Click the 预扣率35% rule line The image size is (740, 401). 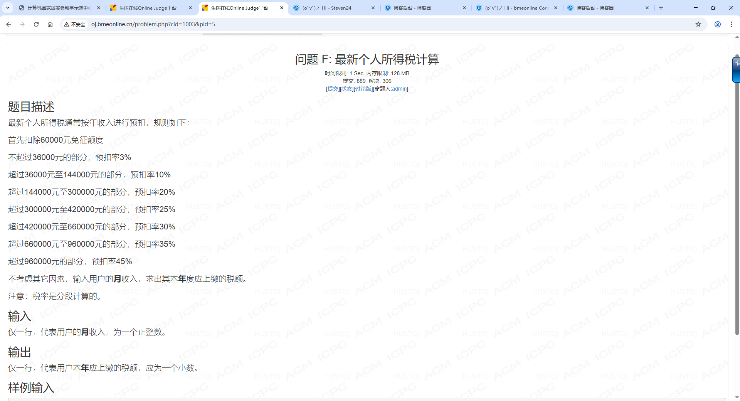point(92,244)
